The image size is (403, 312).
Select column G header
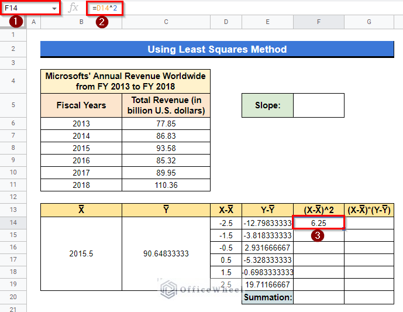pos(369,22)
